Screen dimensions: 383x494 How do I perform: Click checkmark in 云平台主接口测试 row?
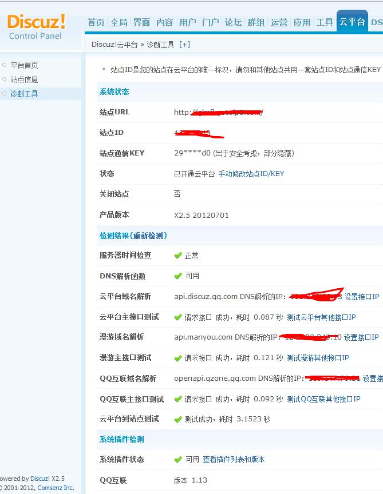coord(178,317)
